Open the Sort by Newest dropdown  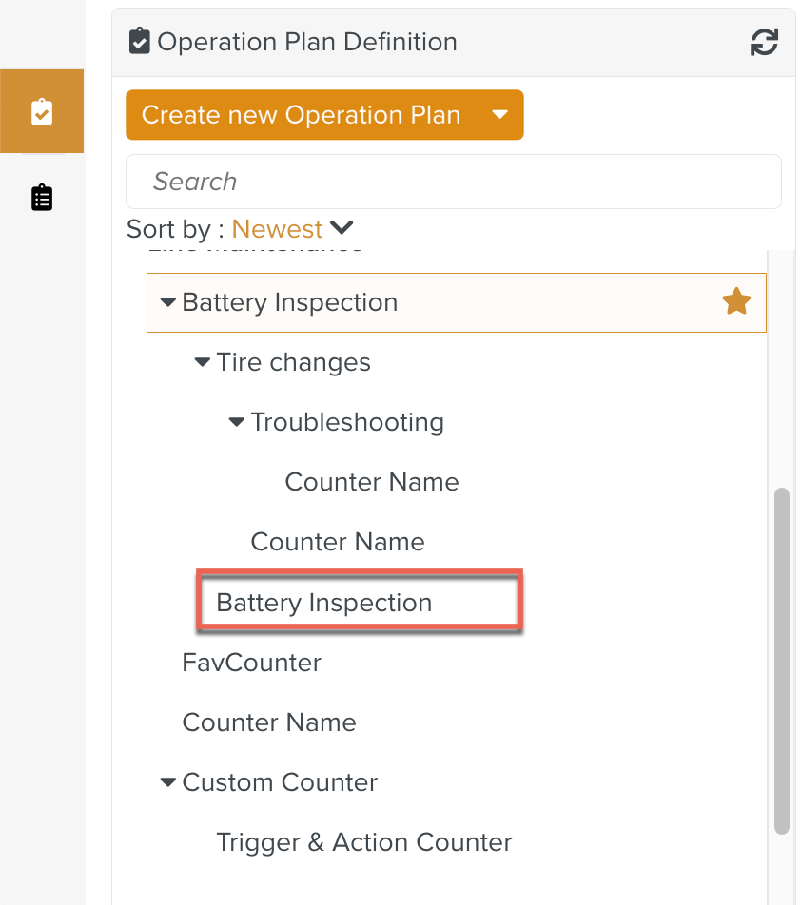[292, 229]
